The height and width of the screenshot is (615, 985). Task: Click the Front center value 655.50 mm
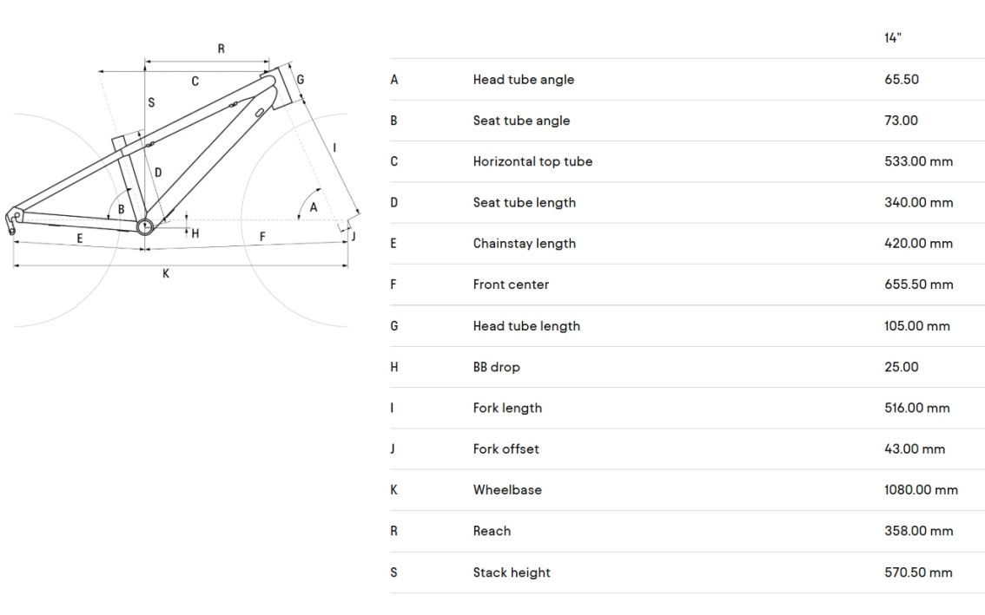[x=918, y=285]
